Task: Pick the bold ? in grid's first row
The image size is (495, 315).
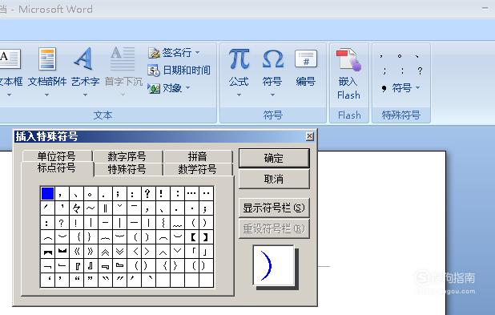Action: 148,193
